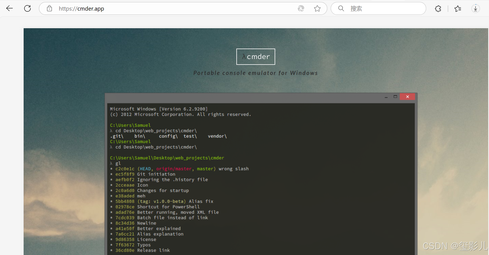Click the 'config\' directory text
Screen dimensions: 489x255
coord(168,136)
